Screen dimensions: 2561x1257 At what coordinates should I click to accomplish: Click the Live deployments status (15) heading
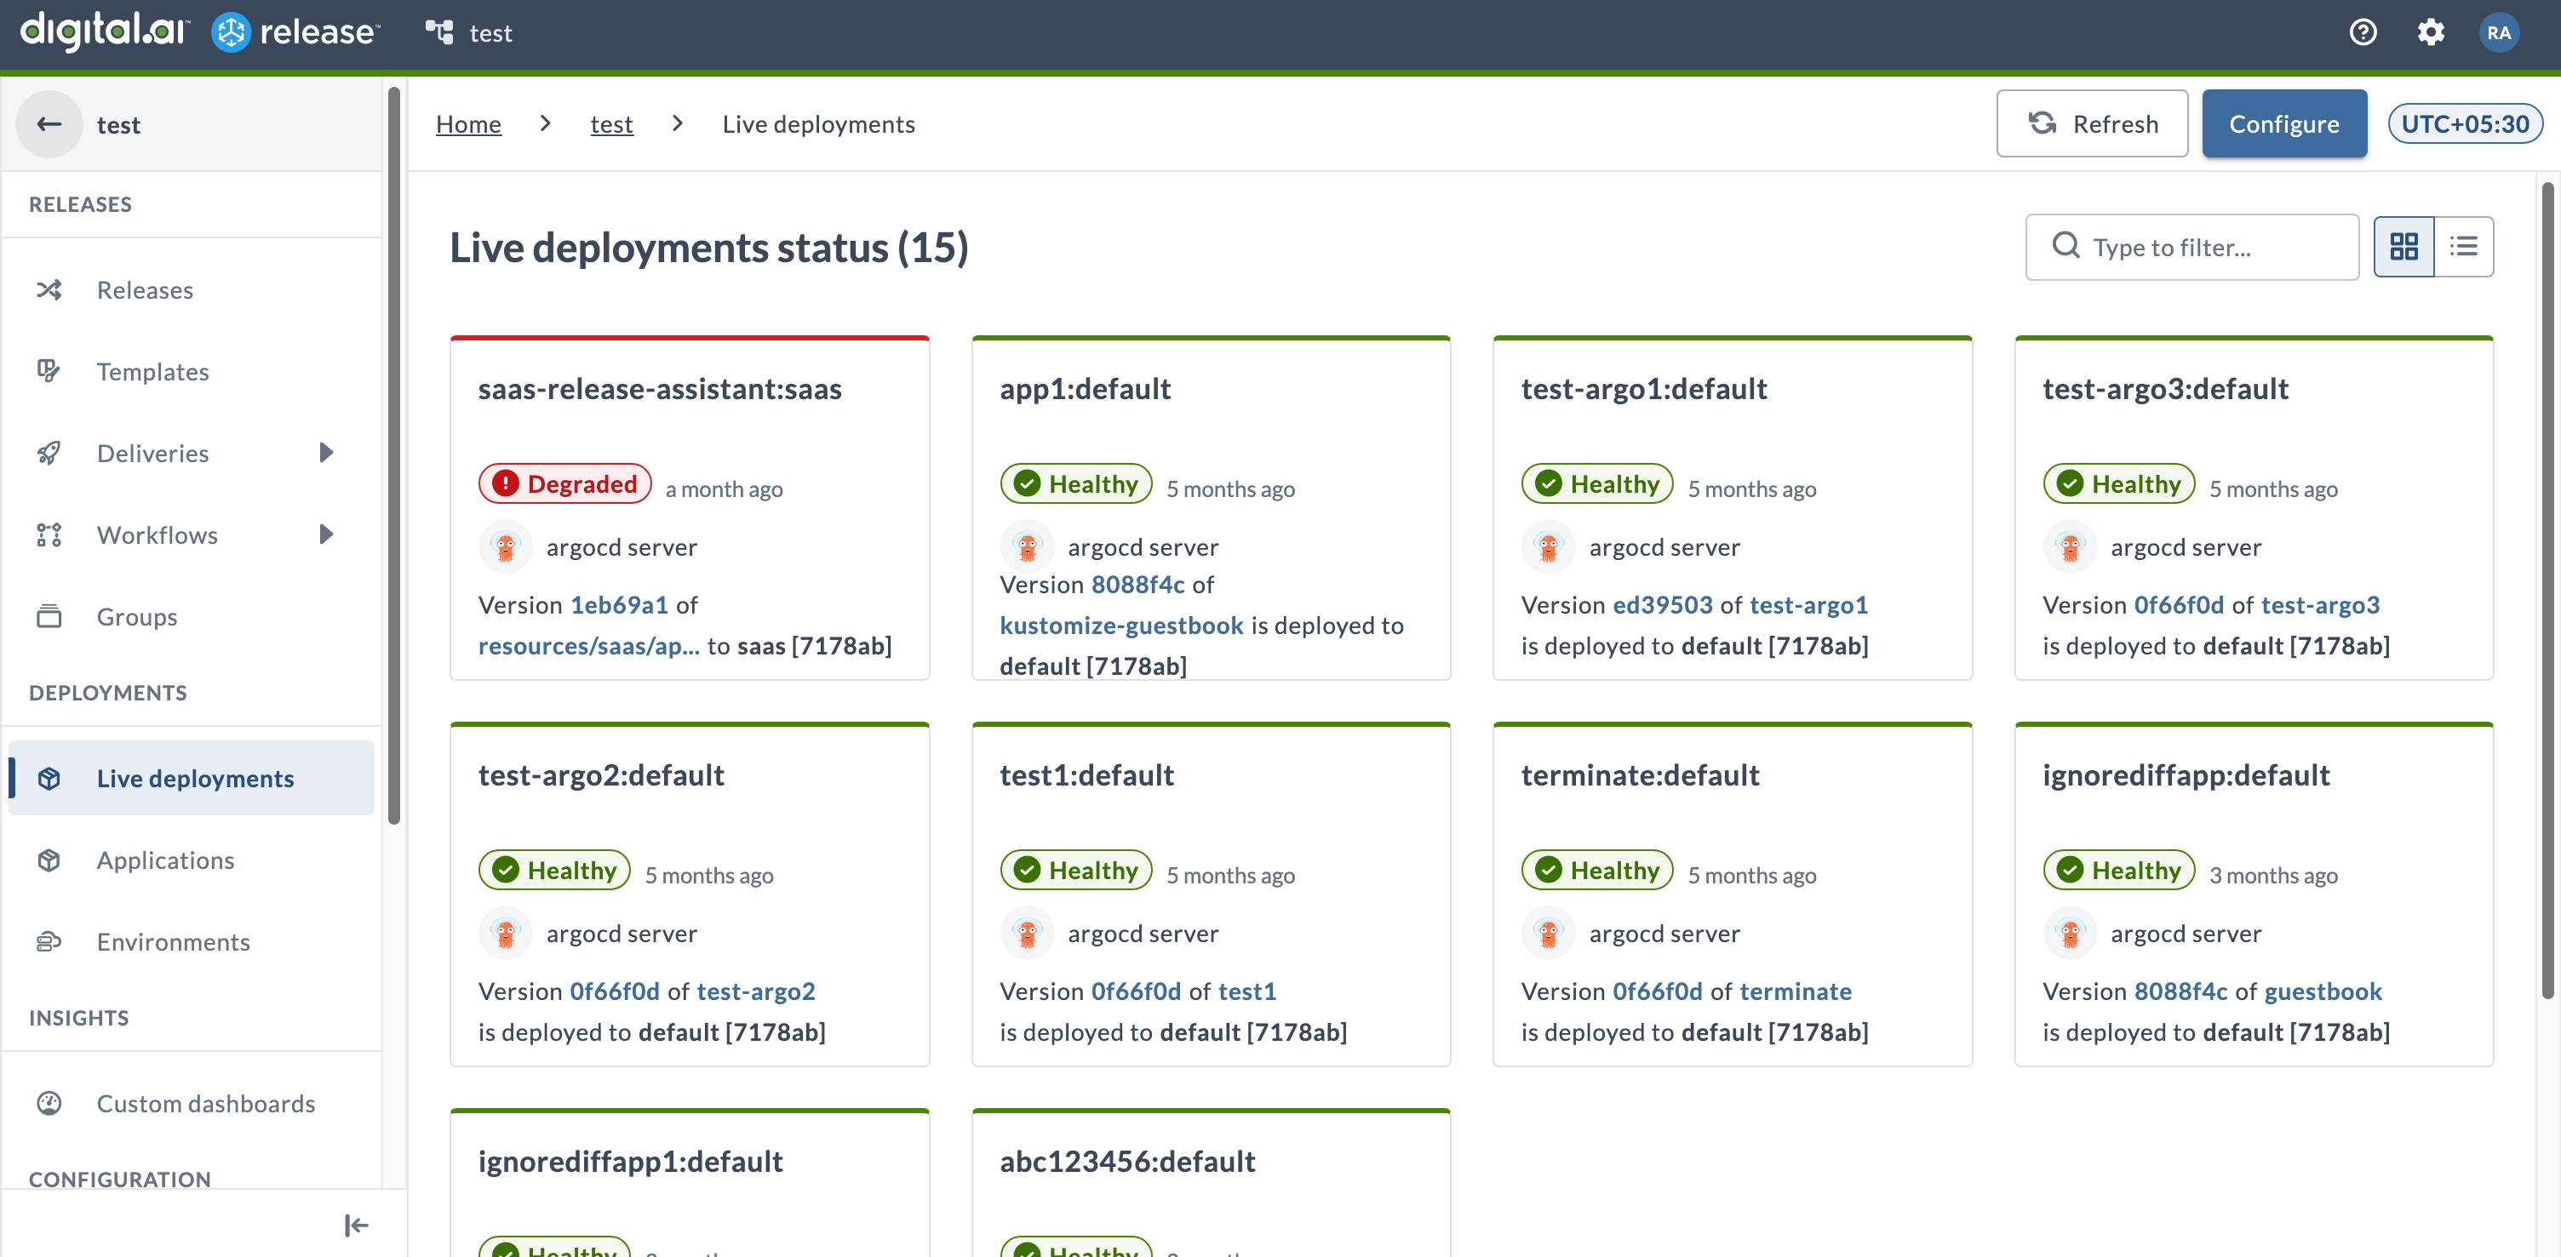point(709,248)
